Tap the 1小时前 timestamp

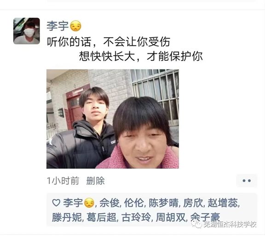[63, 181]
